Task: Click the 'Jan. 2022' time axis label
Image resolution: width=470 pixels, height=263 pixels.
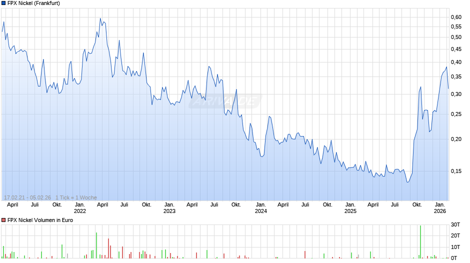Action: (x=79, y=208)
